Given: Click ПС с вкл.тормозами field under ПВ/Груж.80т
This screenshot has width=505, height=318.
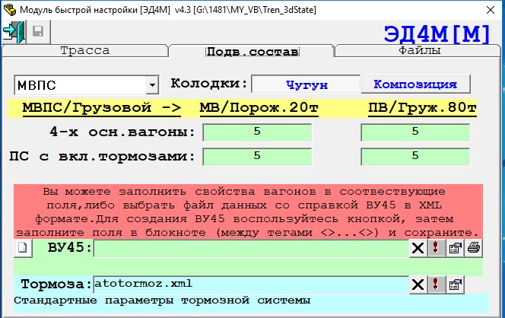Looking at the screenshot, I should [x=415, y=157].
